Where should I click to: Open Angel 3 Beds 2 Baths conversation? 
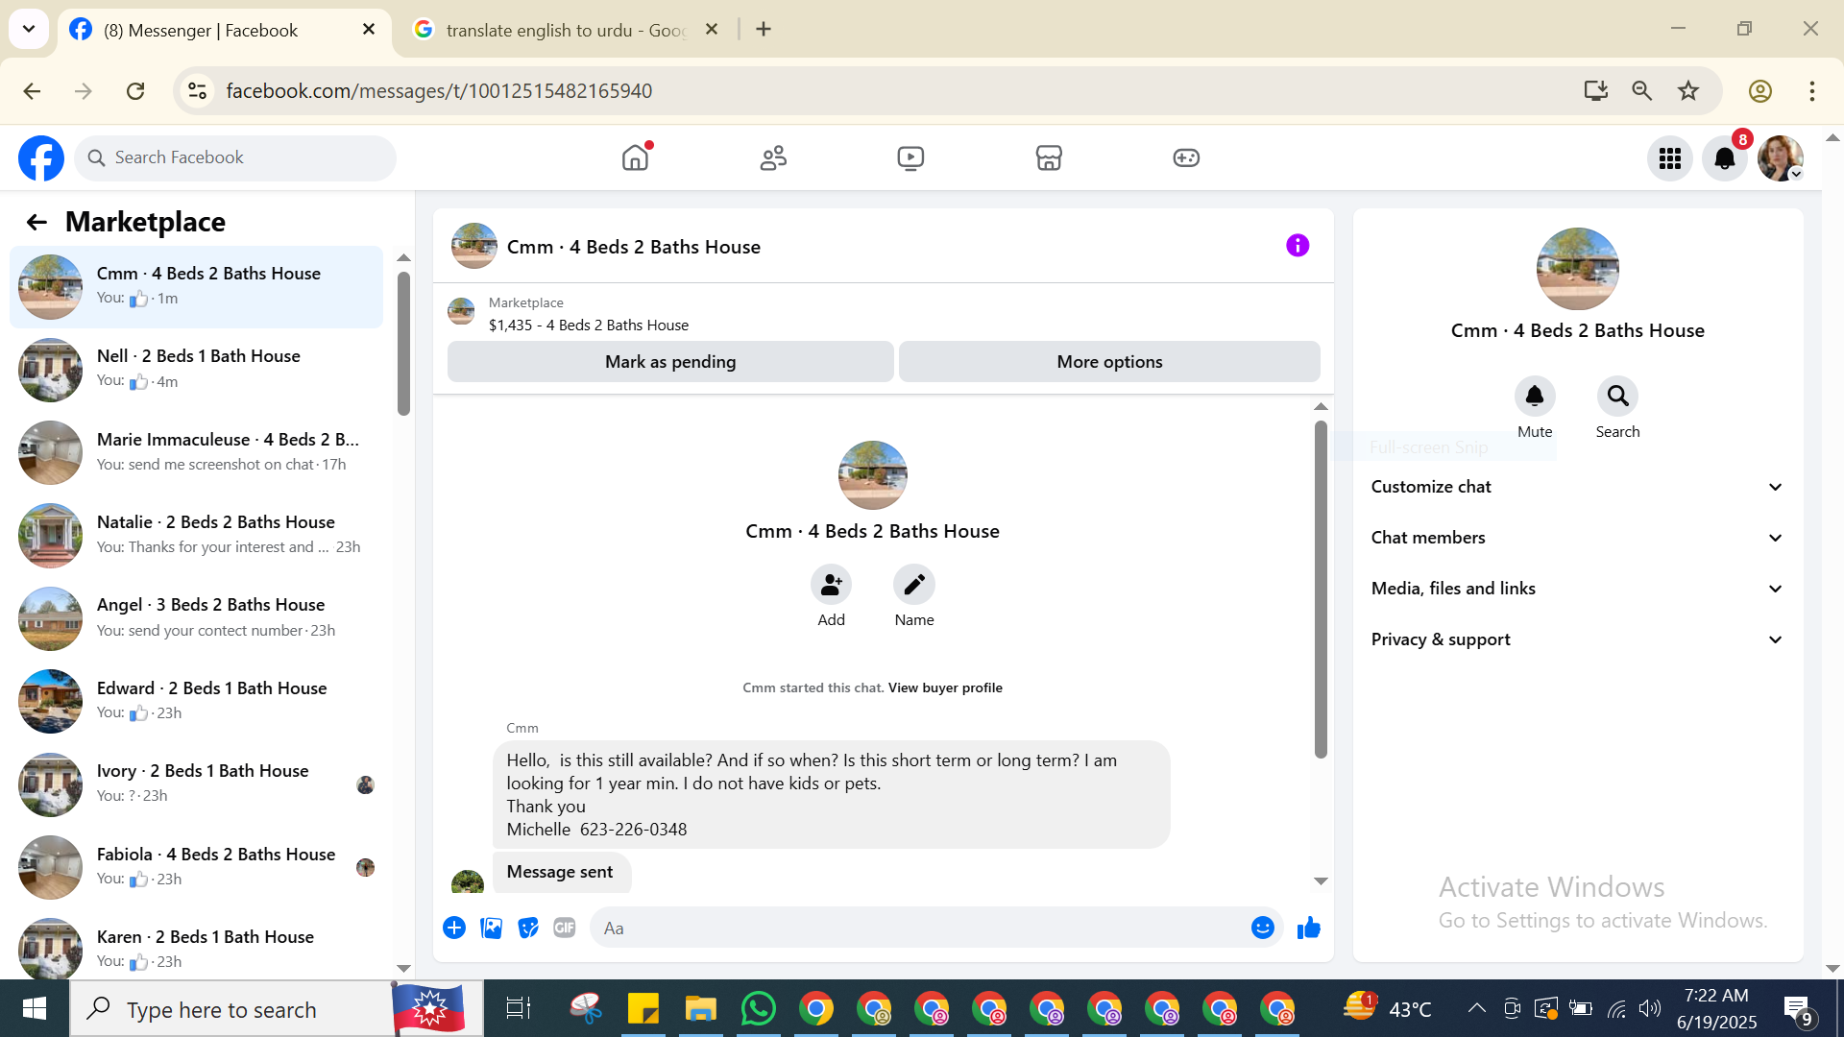(x=197, y=618)
